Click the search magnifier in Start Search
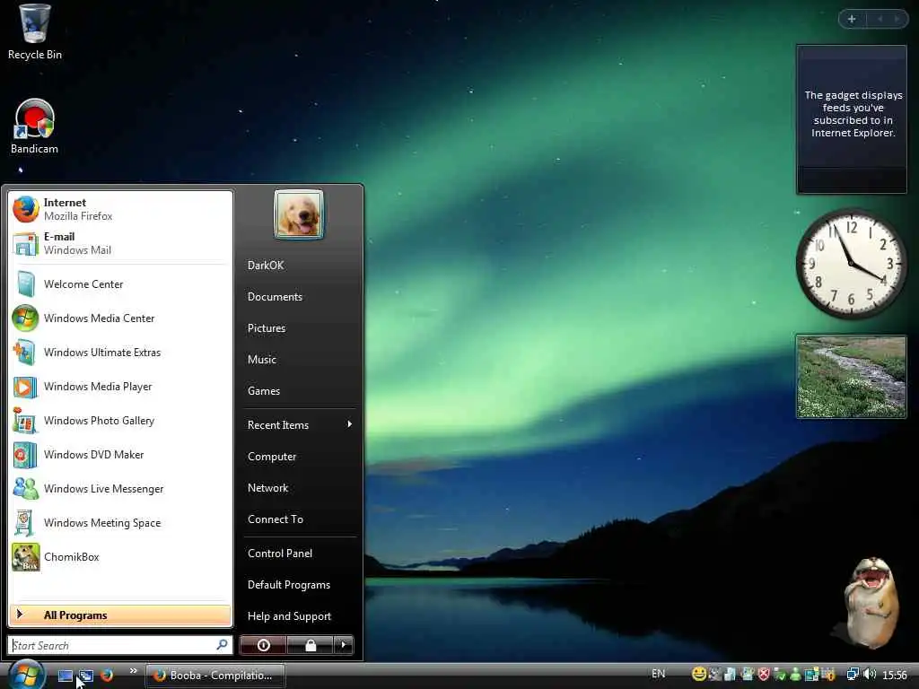The width and height of the screenshot is (919, 689). tap(223, 645)
